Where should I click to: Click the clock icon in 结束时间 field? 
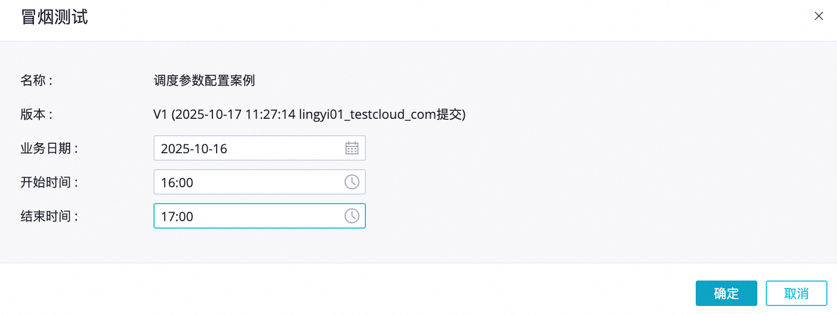coord(352,216)
